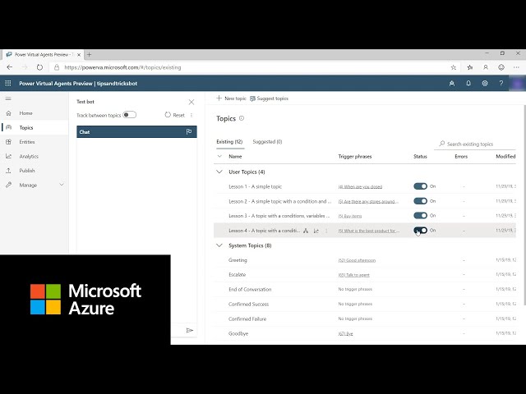Switch to the Suggested (0) tab
The image size is (526, 394).
pos(267,142)
